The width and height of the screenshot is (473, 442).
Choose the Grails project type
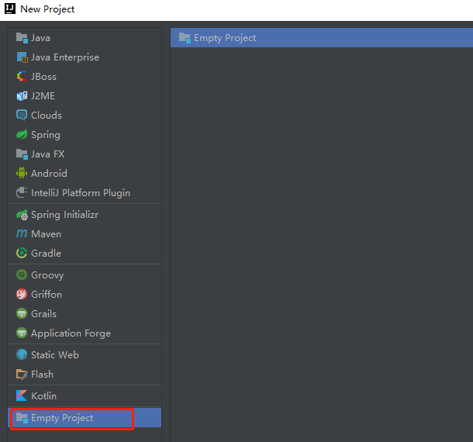(85, 313)
